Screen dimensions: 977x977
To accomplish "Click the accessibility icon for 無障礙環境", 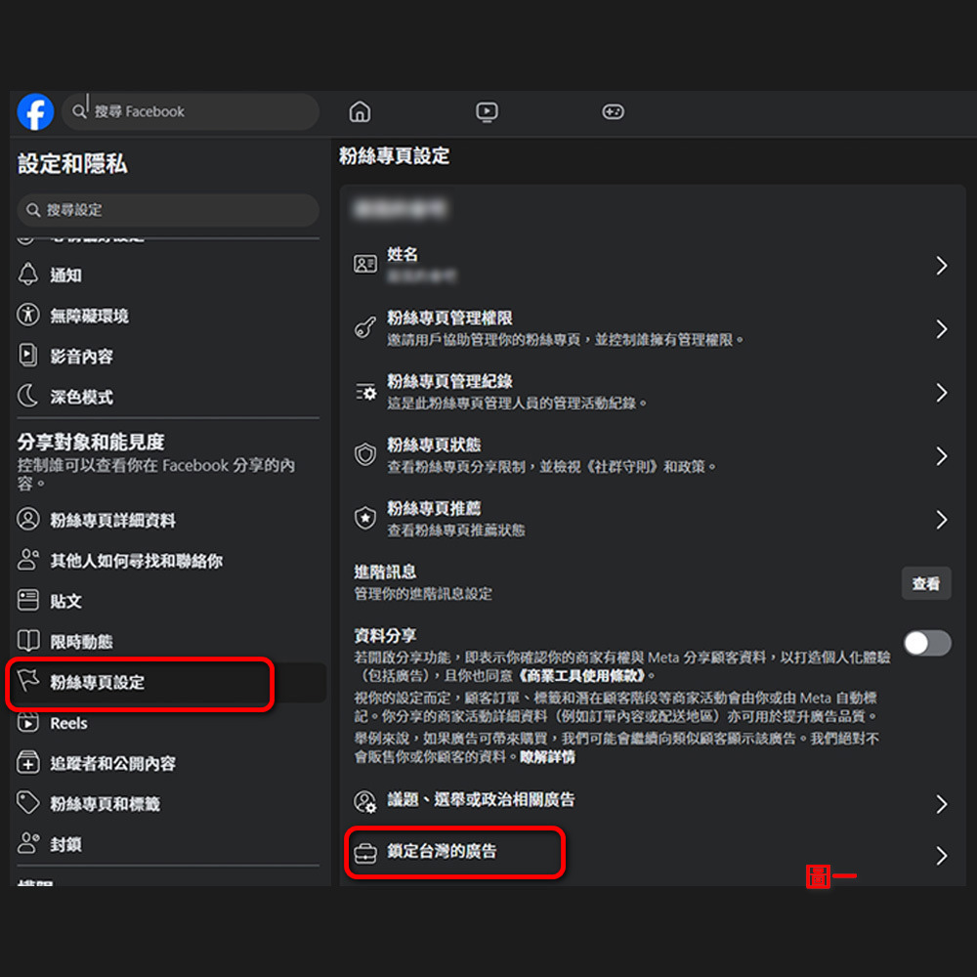I will (28, 316).
